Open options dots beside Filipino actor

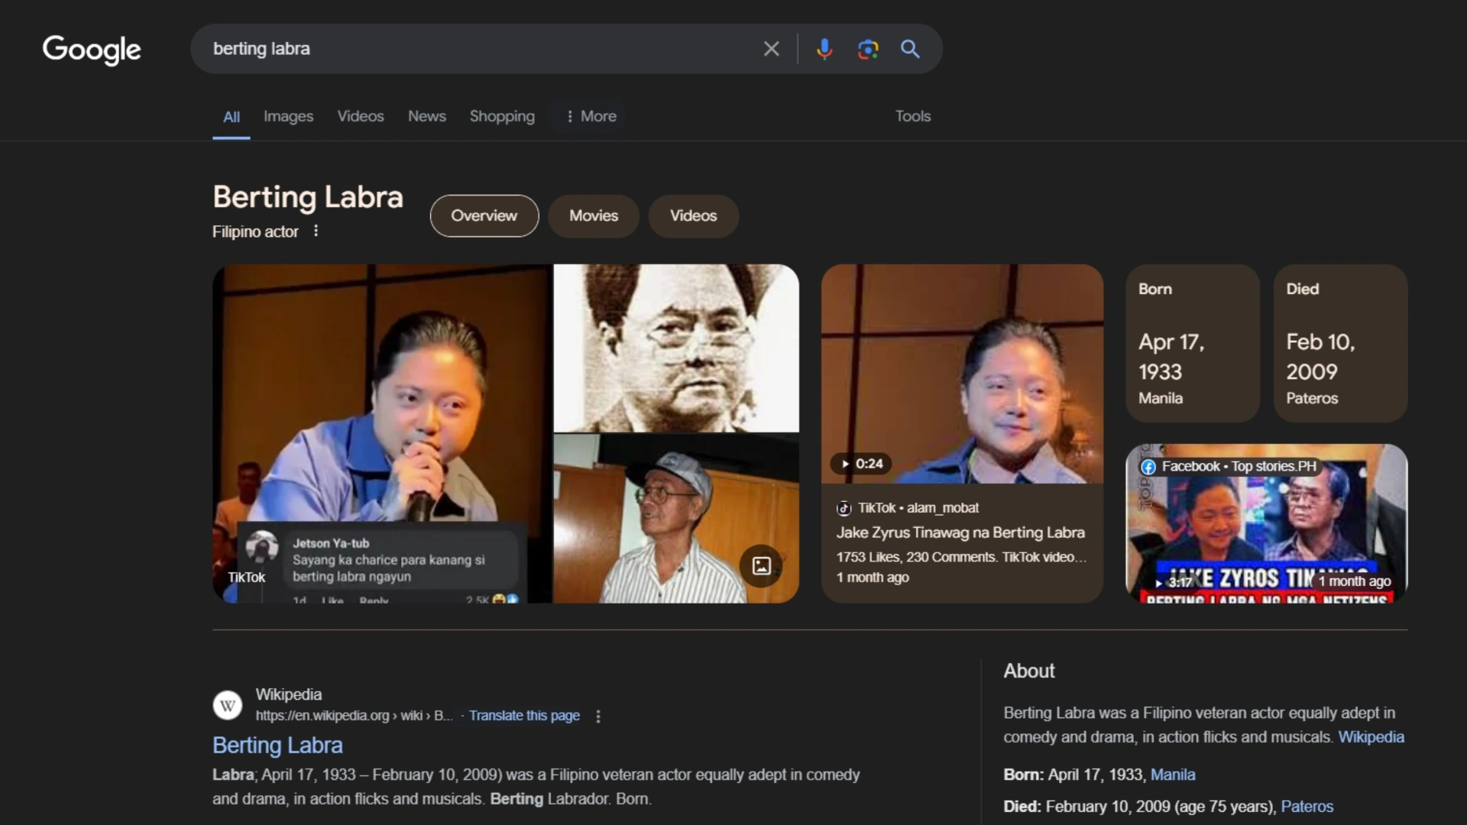pos(316,231)
